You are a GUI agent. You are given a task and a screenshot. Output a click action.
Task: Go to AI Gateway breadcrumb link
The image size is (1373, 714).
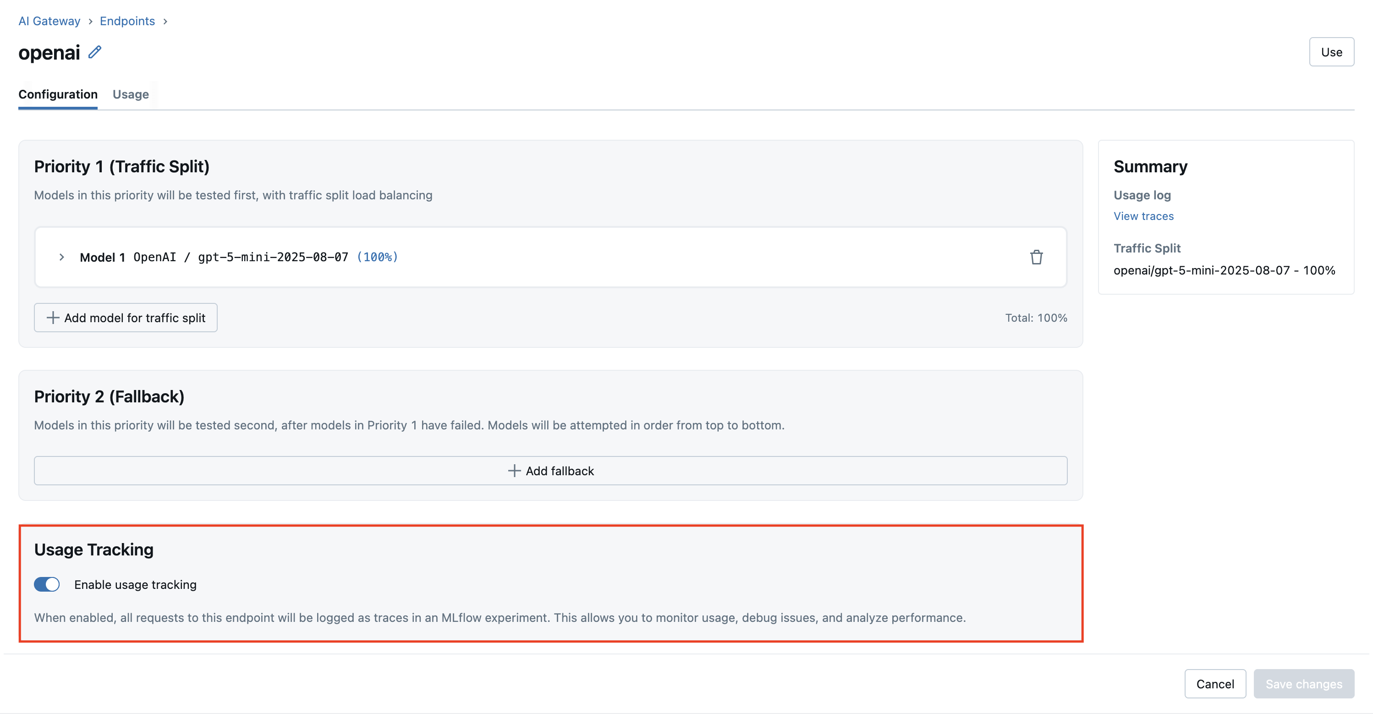[x=49, y=22]
